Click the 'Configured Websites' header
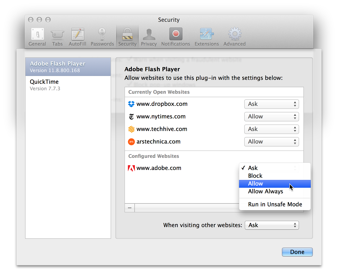The width and height of the screenshot is (338, 270). 154,156
